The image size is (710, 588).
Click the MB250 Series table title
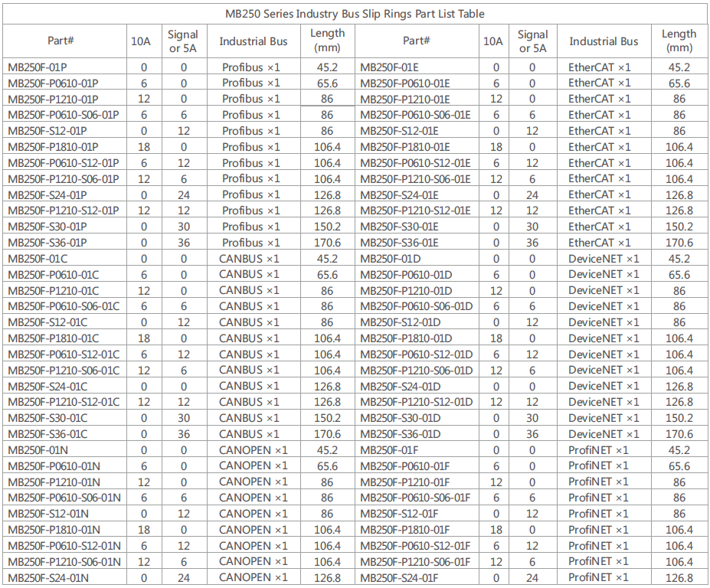point(355,14)
